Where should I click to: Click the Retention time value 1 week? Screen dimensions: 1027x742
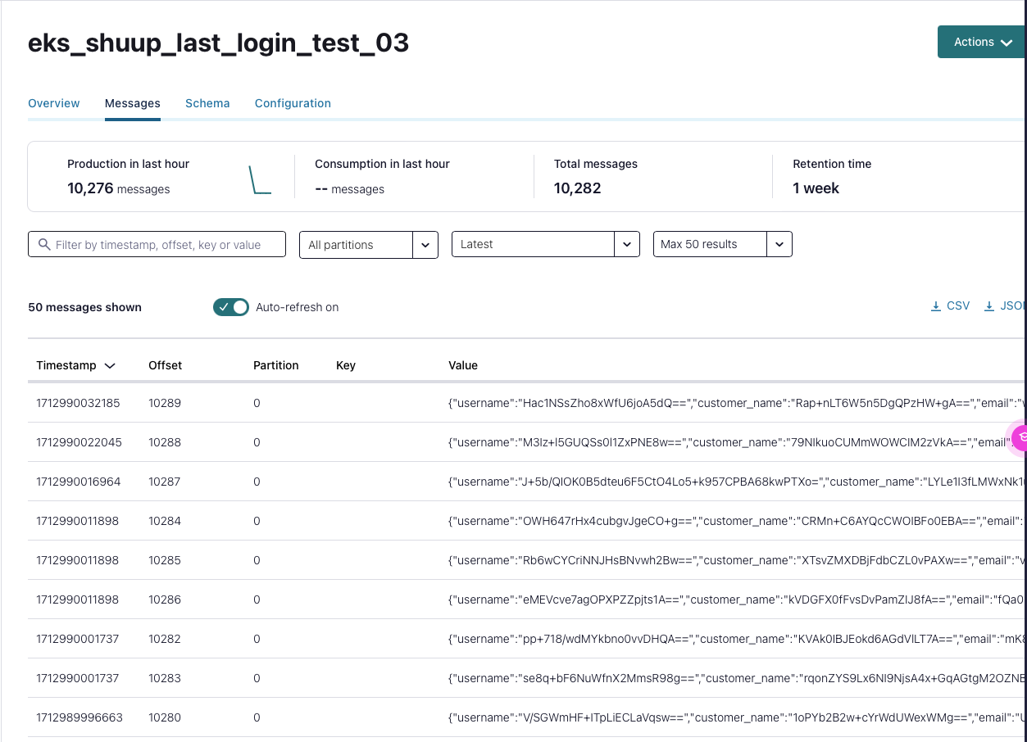click(816, 188)
